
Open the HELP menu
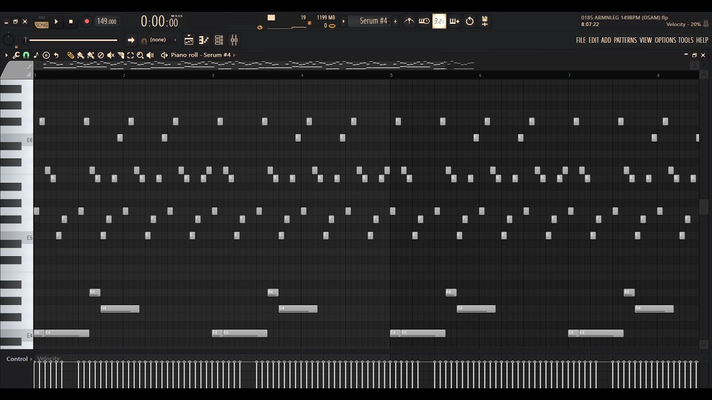tap(702, 40)
